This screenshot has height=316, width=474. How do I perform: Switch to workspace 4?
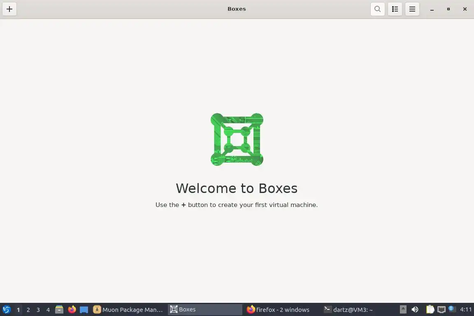click(48, 310)
